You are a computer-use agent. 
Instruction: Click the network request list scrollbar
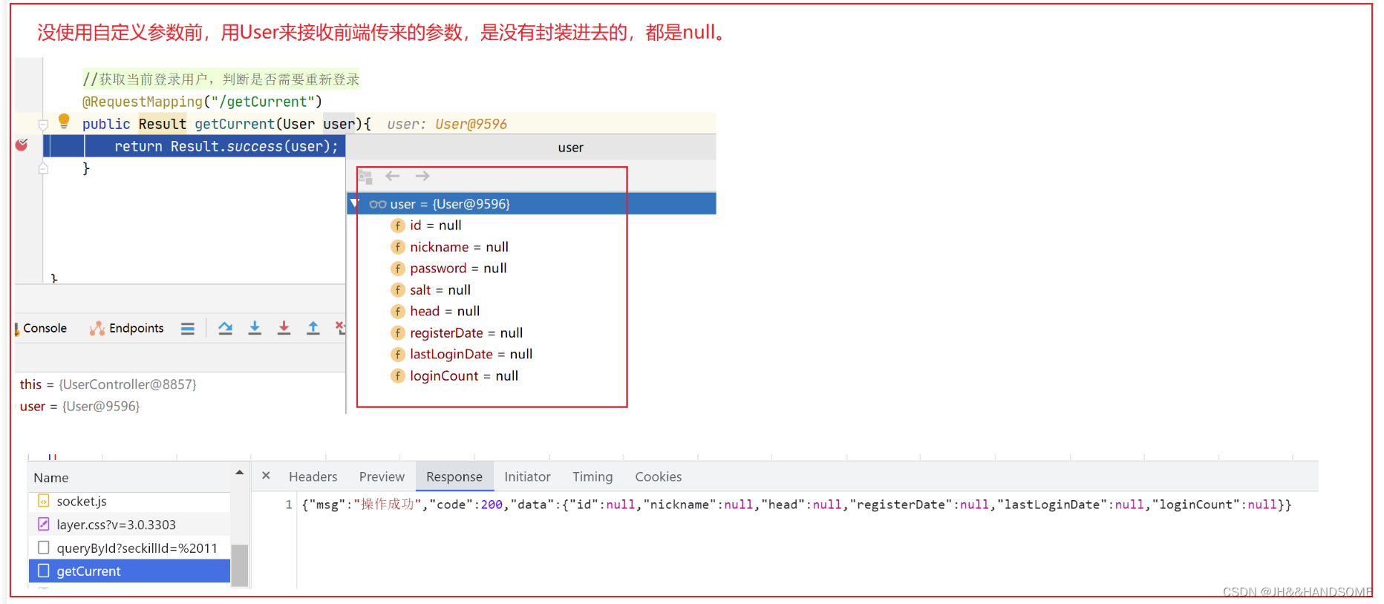239,565
